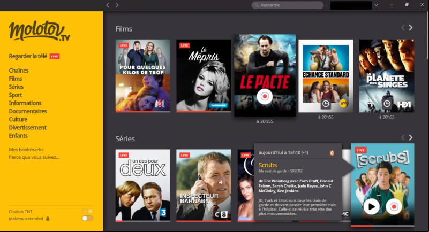The height and width of the screenshot is (232, 429).
Task: Click progress bar under Le Mépris poster
Action: (204, 112)
